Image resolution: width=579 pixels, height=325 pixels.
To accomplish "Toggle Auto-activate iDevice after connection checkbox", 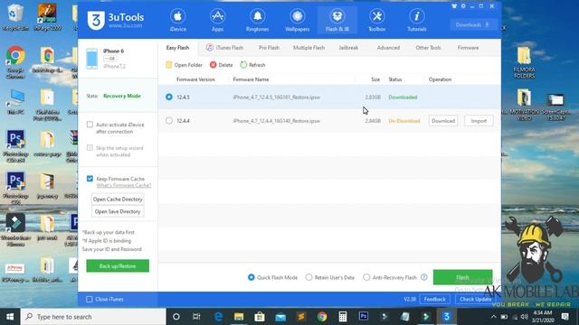I will (90, 125).
